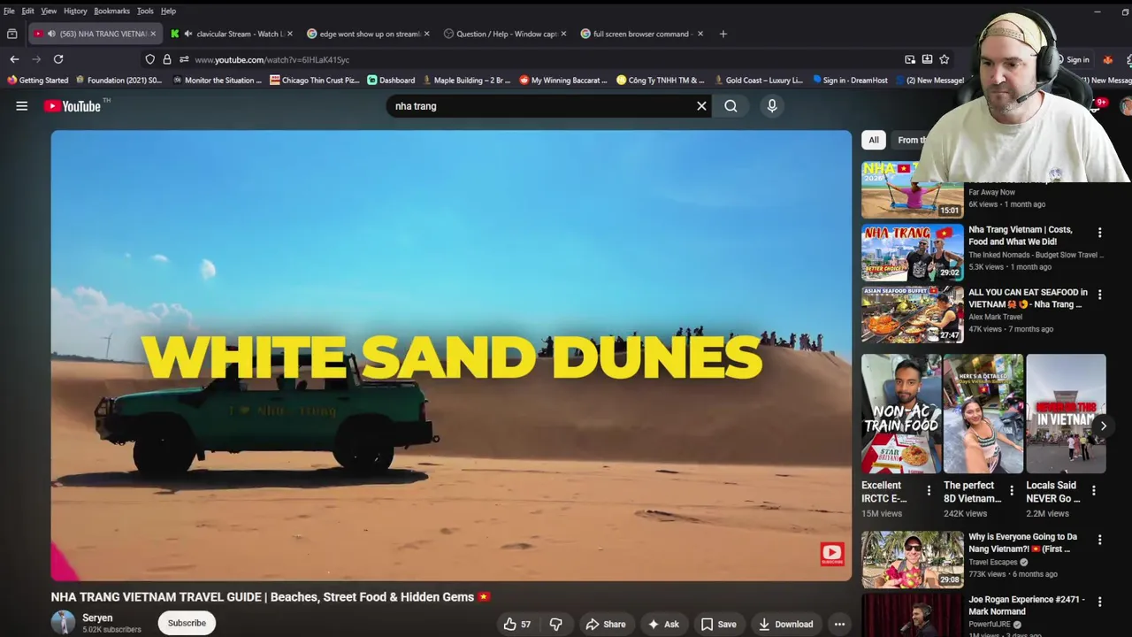
Task: Open the History menu
Action: [x=75, y=11]
